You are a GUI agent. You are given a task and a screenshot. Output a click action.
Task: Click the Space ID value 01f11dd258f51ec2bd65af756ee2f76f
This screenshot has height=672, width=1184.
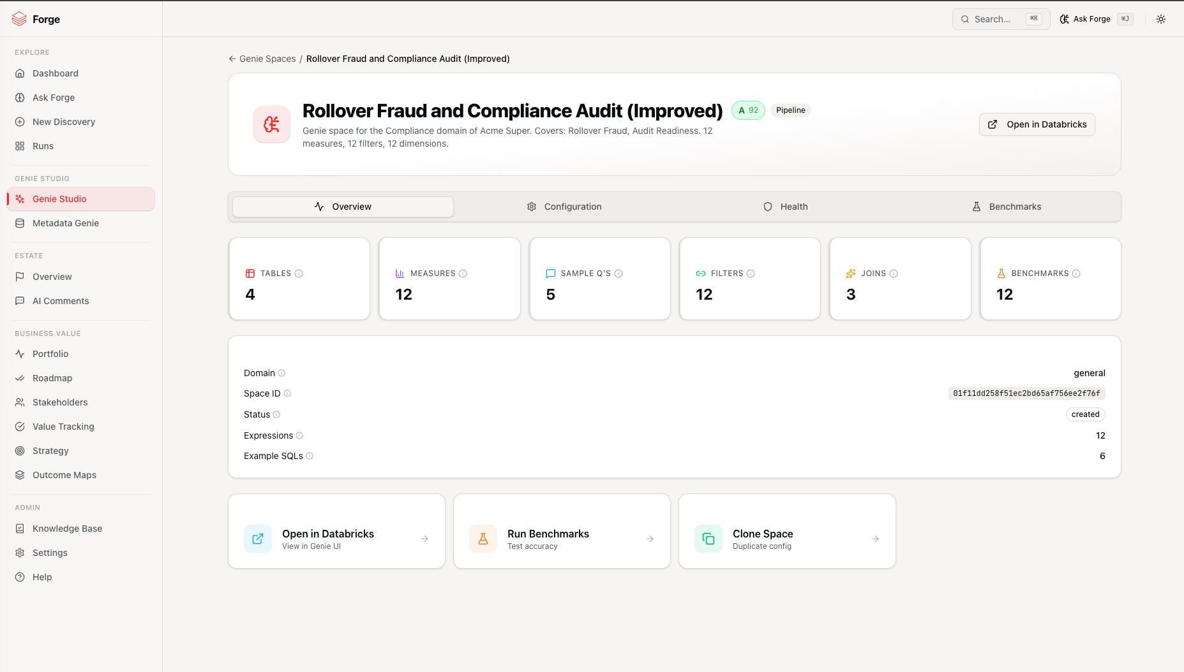[x=1027, y=393]
